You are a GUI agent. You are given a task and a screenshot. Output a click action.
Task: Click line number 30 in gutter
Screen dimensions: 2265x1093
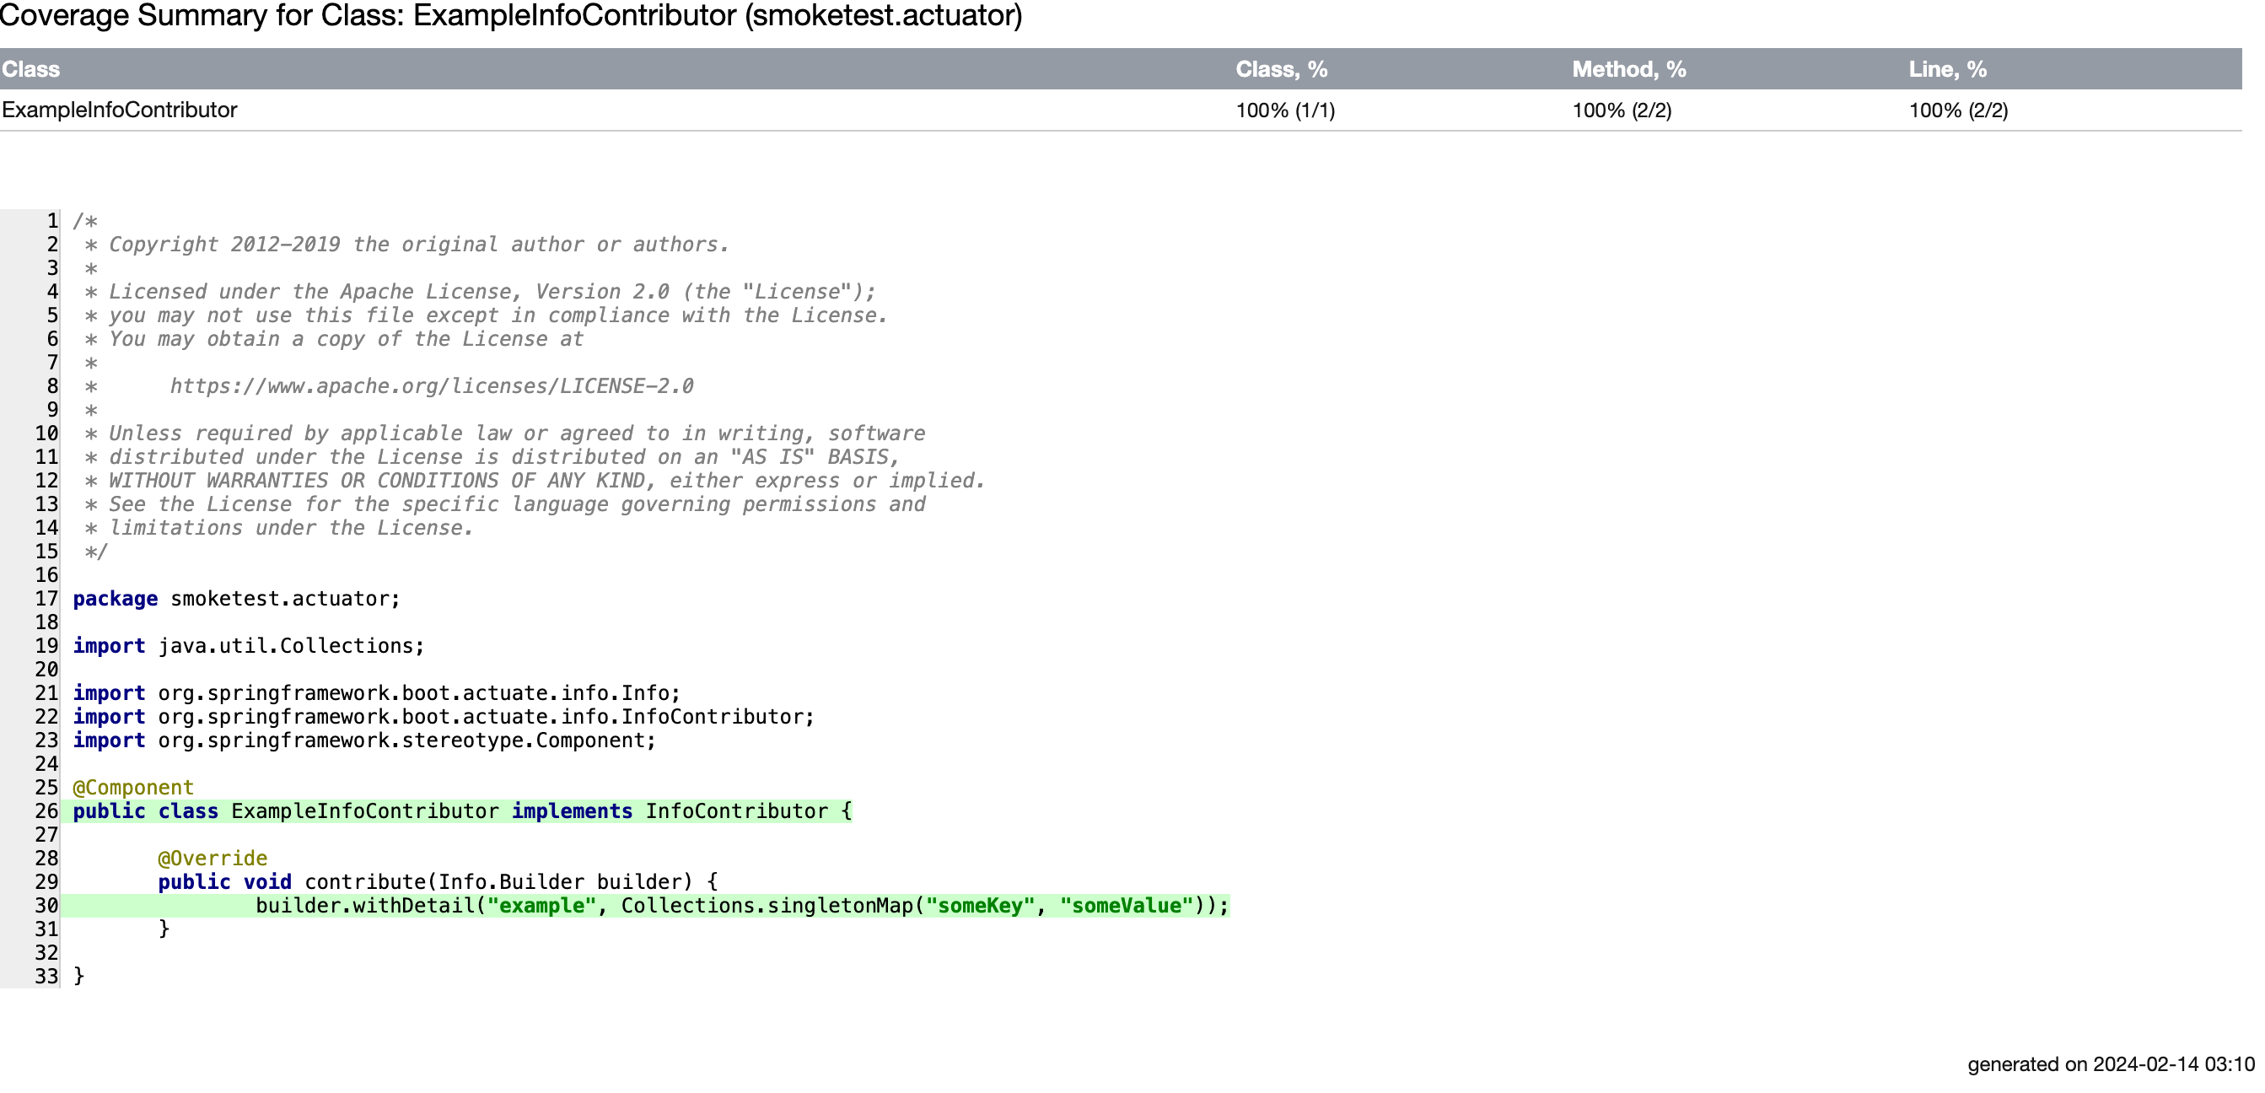46,906
